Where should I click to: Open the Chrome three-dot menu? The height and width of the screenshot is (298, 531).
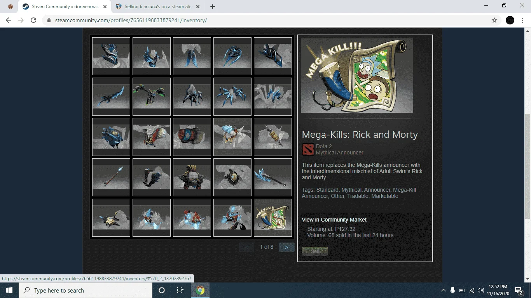click(523, 20)
